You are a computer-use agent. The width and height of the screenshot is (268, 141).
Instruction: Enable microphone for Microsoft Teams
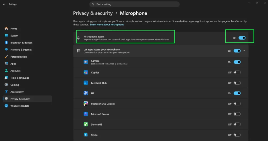coord(237,114)
